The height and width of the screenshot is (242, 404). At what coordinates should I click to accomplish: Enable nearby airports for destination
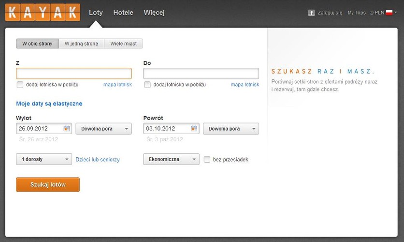pyautogui.click(x=147, y=85)
